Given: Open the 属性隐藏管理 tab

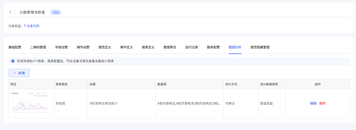Looking at the screenshot, I should click(260, 47).
